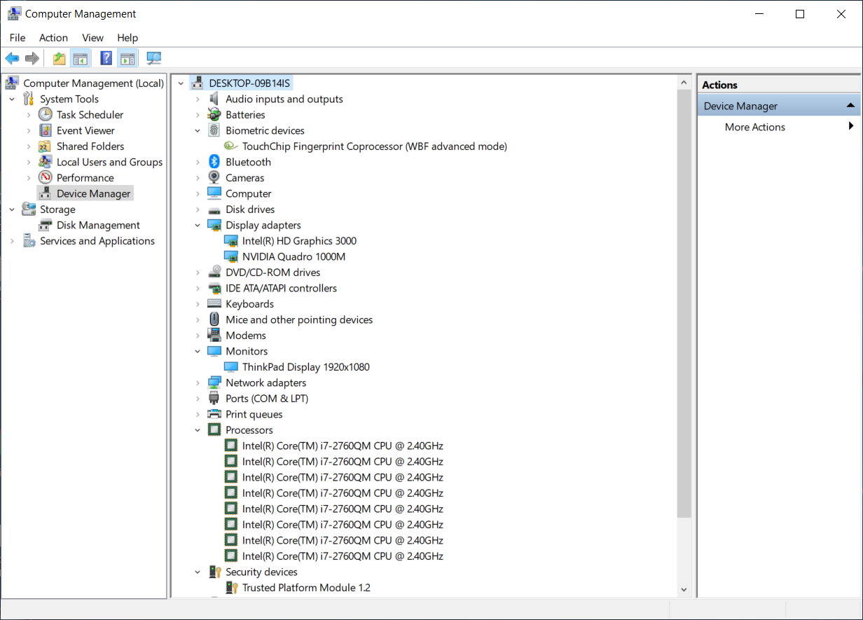
Task: Click the Network adapters icon
Action: (x=214, y=383)
